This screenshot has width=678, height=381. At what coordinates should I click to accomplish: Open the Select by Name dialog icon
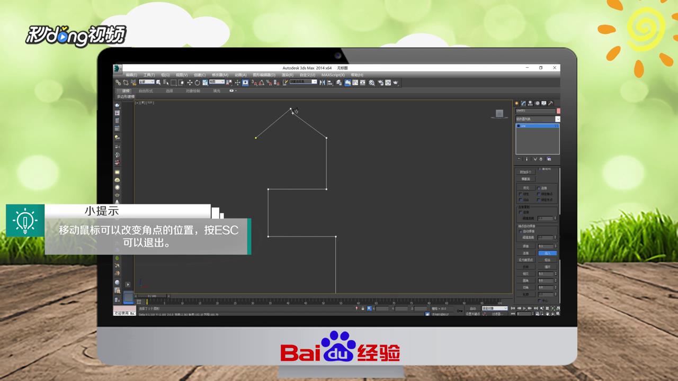[166, 83]
